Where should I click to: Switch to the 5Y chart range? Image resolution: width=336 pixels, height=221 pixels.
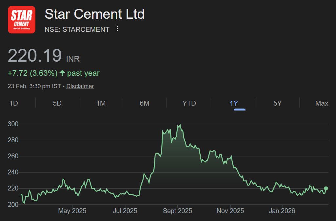277,103
